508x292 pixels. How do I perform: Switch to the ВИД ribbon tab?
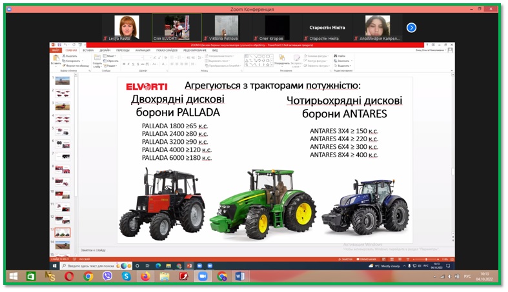click(215, 50)
